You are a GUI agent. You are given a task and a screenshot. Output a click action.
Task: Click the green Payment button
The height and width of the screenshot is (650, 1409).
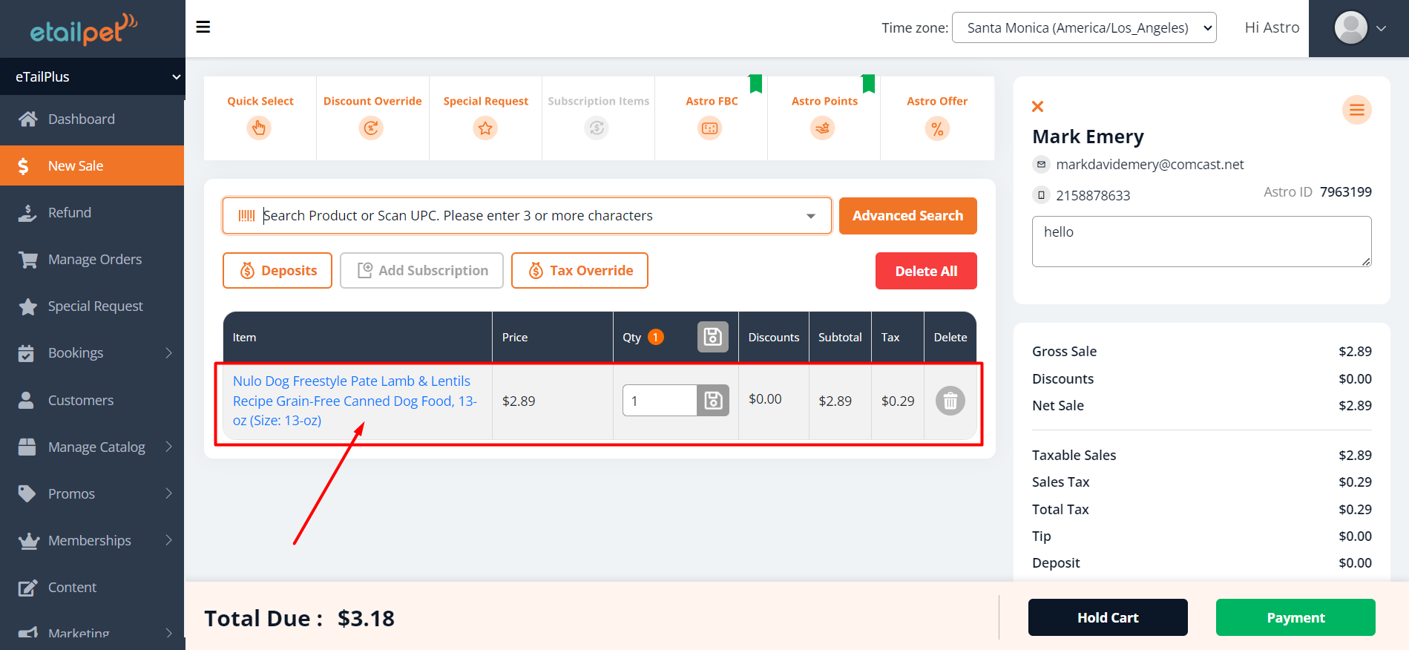(x=1295, y=617)
